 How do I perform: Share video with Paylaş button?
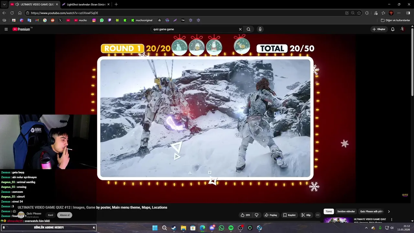click(x=271, y=215)
